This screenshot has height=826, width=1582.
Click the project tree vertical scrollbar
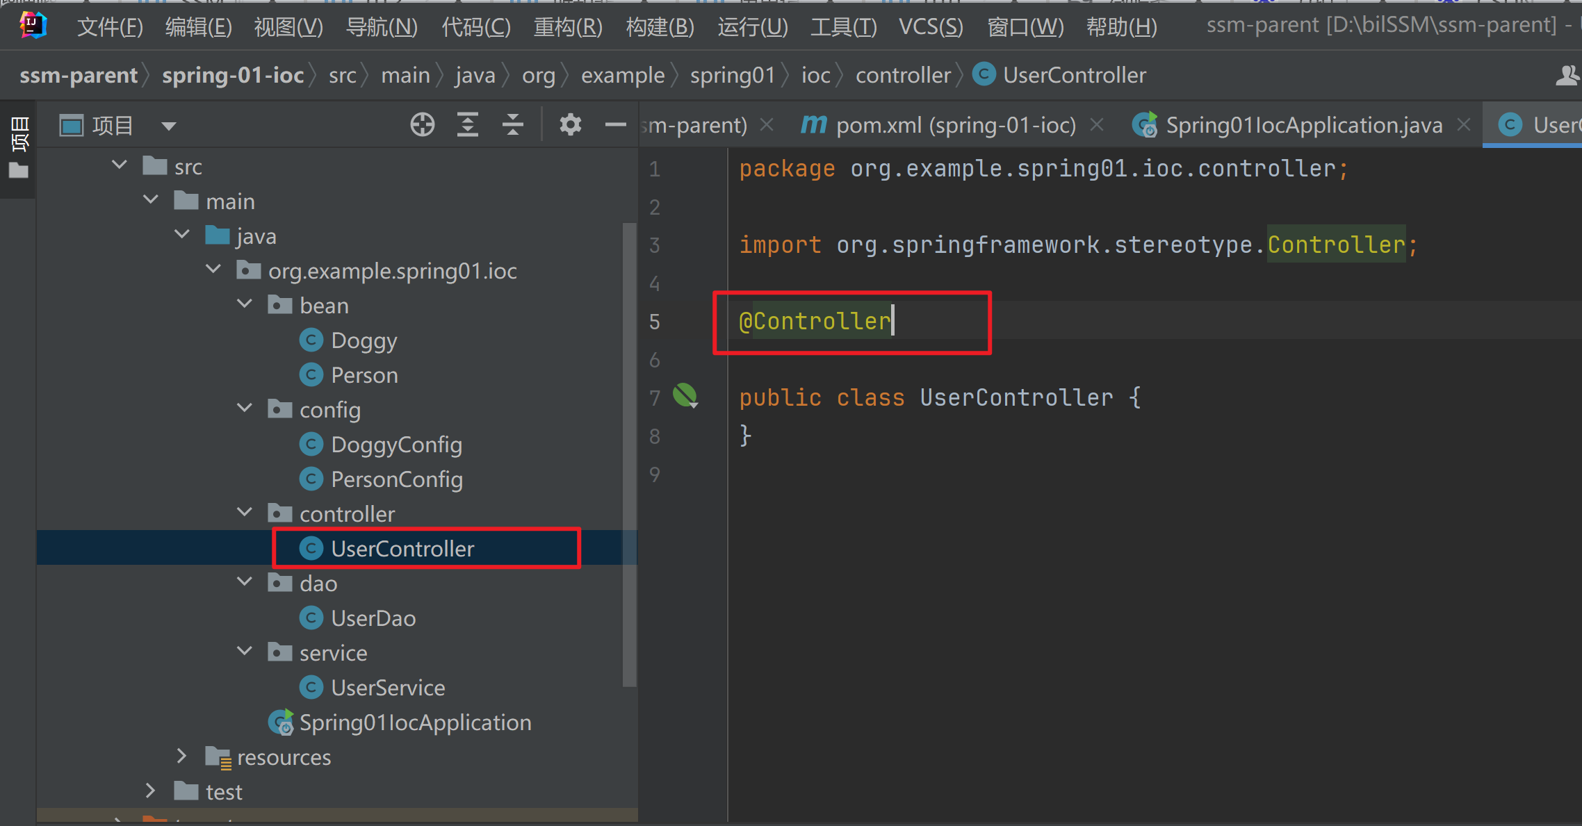630,452
